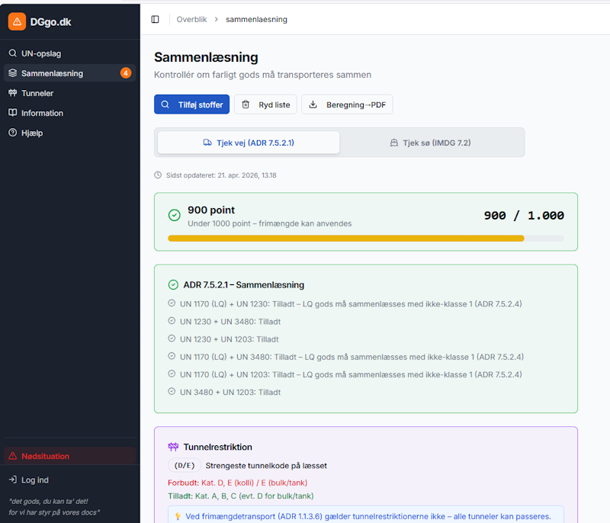Click the UN-opslag search icon
Screen dimensions: 610x523
click(x=12, y=53)
